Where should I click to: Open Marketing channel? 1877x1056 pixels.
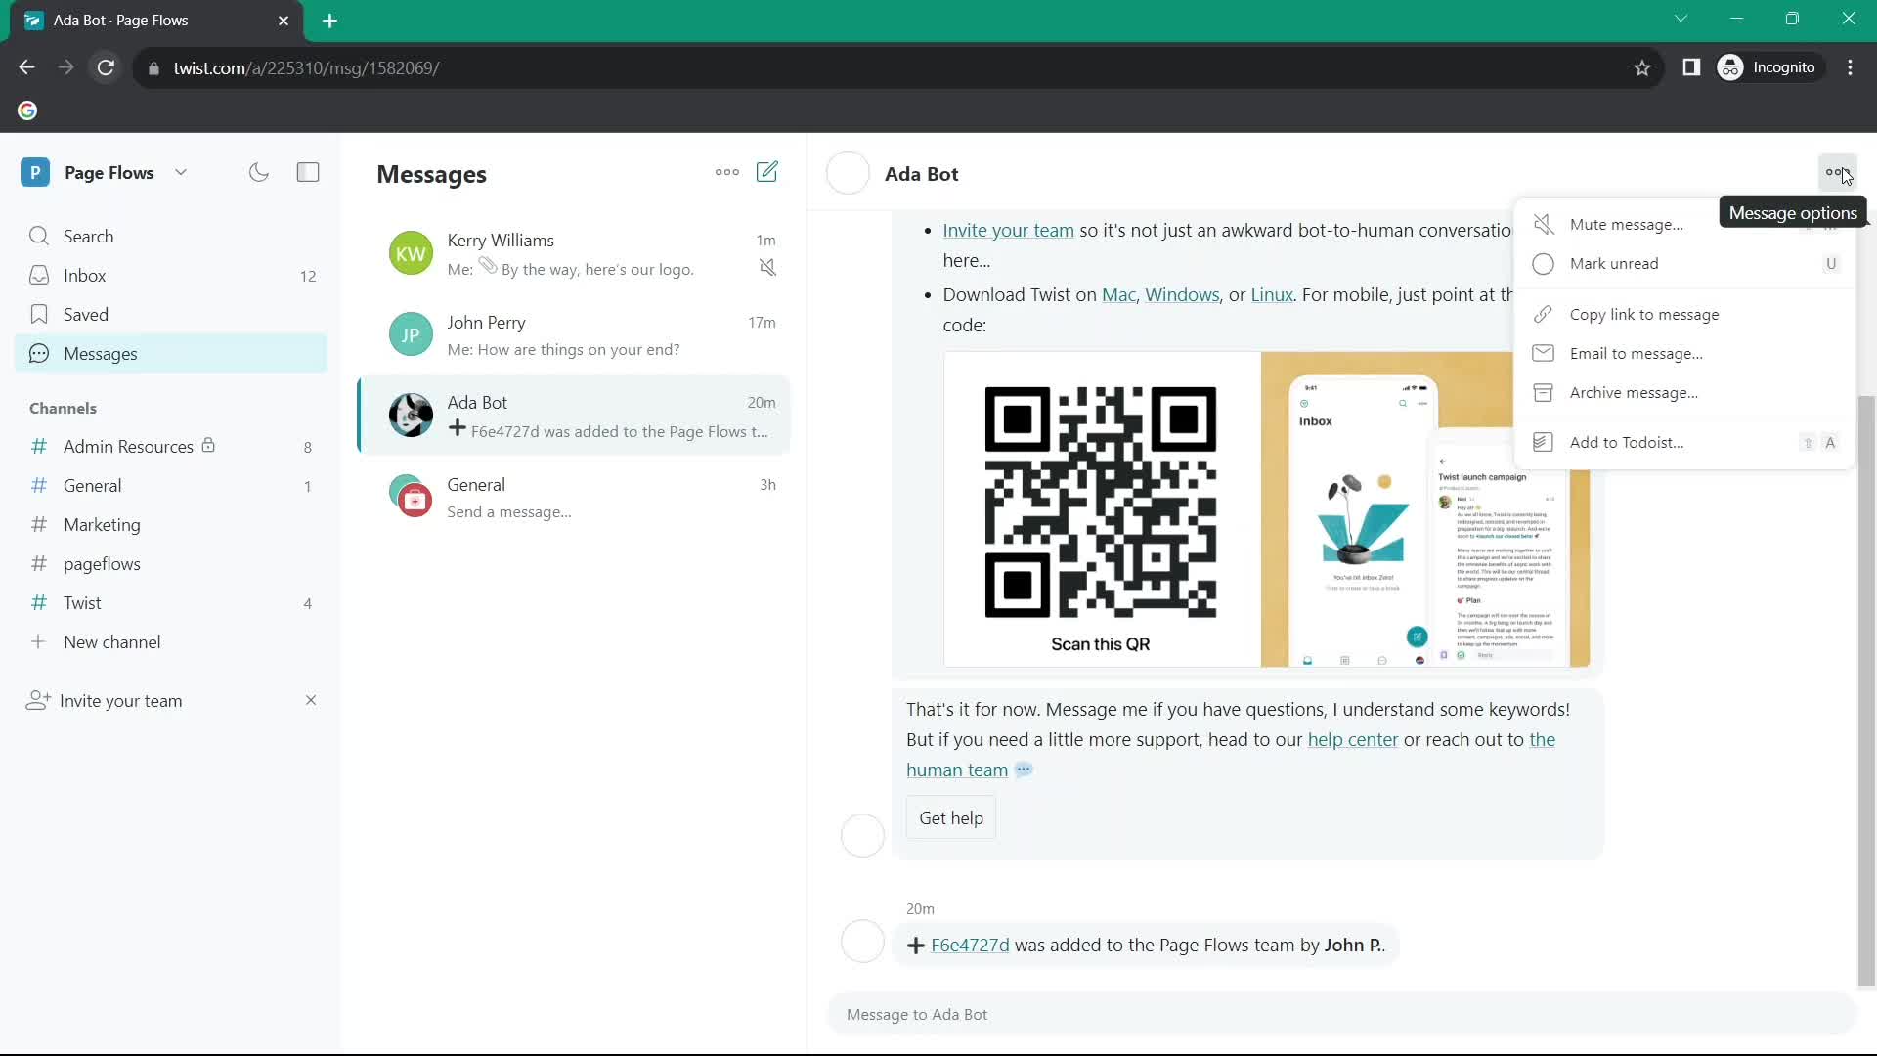tap(171, 524)
